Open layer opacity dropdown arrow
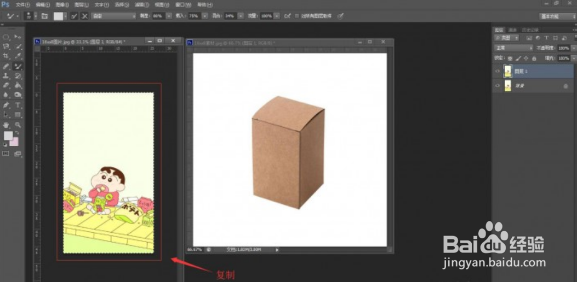This screenshot has width=577, height=282. click(x=573, y=48)
